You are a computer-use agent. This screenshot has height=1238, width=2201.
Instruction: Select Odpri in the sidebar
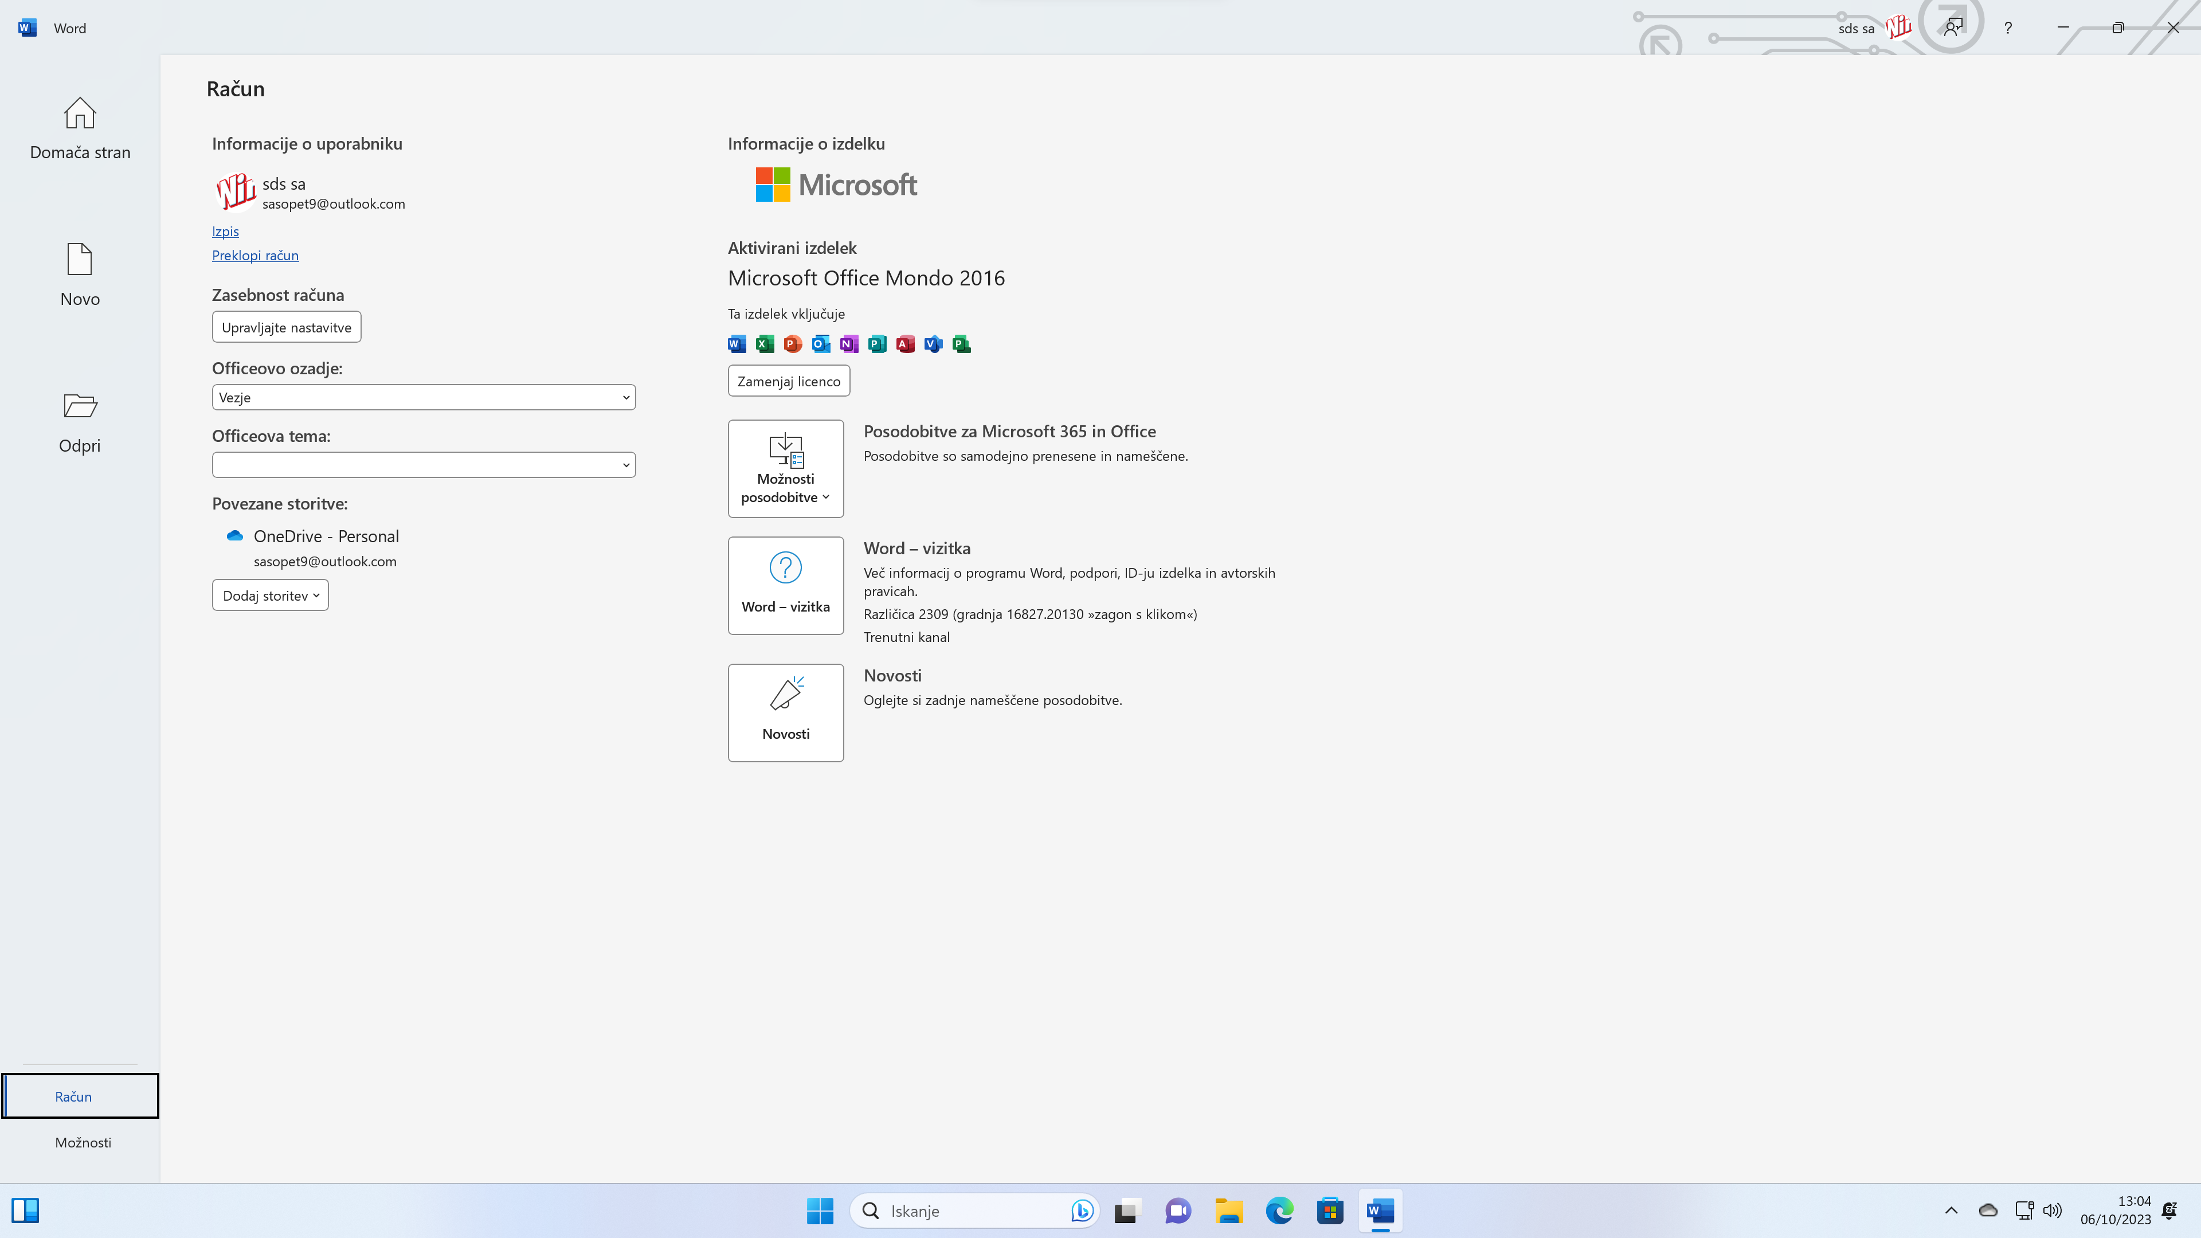(x=80, y=421)
